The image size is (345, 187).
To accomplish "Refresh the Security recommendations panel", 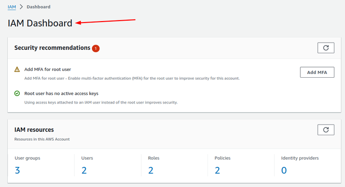I will point(326,48).
